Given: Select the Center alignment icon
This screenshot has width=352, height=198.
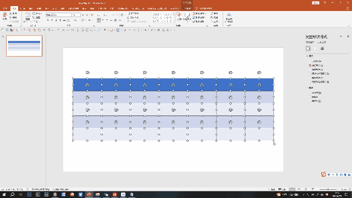Looking at the screenshot, I should tap(103, 20).
